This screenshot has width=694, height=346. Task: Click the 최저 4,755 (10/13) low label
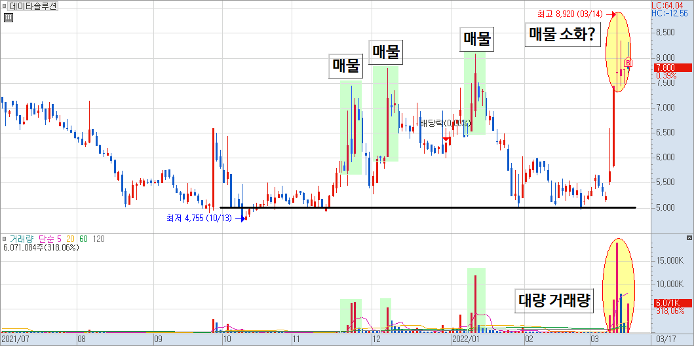pos(199,218)
